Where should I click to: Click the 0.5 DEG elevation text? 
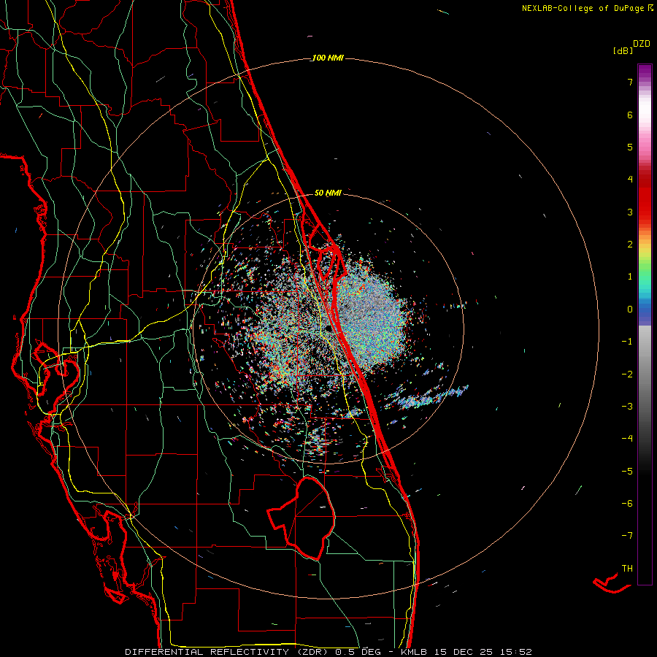(x=358, y=652)
